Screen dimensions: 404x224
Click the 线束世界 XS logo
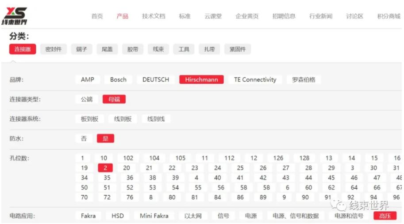(x=14, y=15)
